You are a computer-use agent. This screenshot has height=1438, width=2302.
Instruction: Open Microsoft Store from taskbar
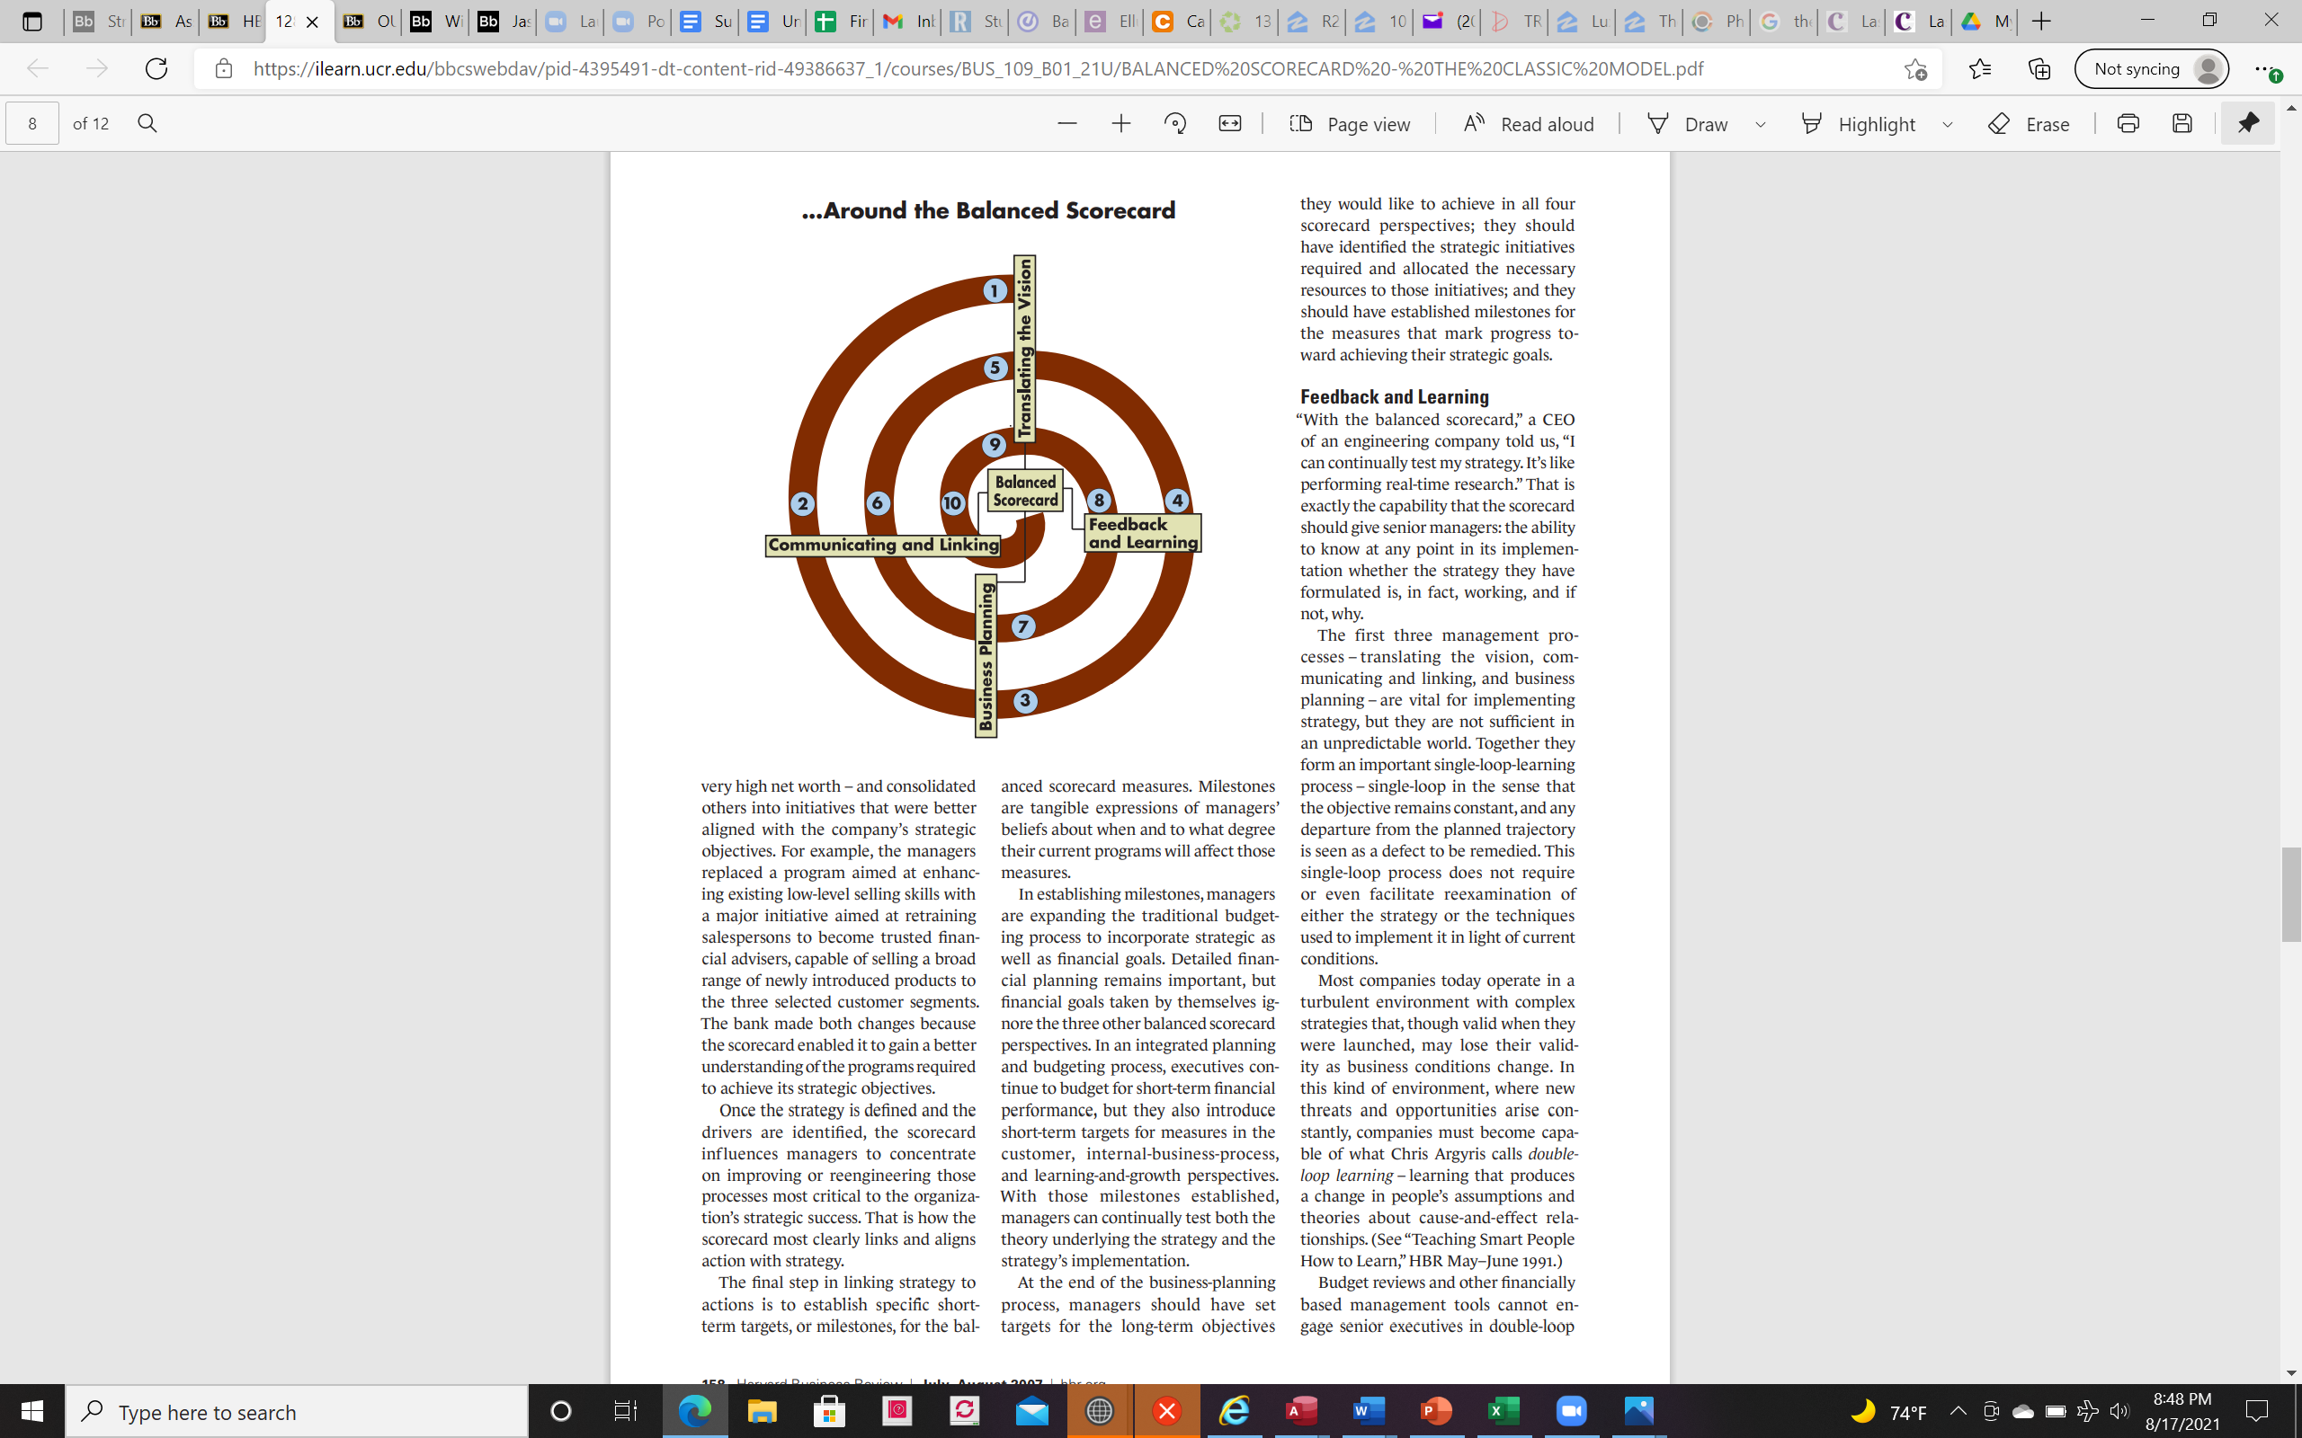(829, 1411)
